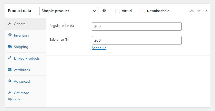The width and height of the screenshot is (215, 111).
Task: Click the Shipping truck icon
Action: pyautogui.click(x=10, y=47)
